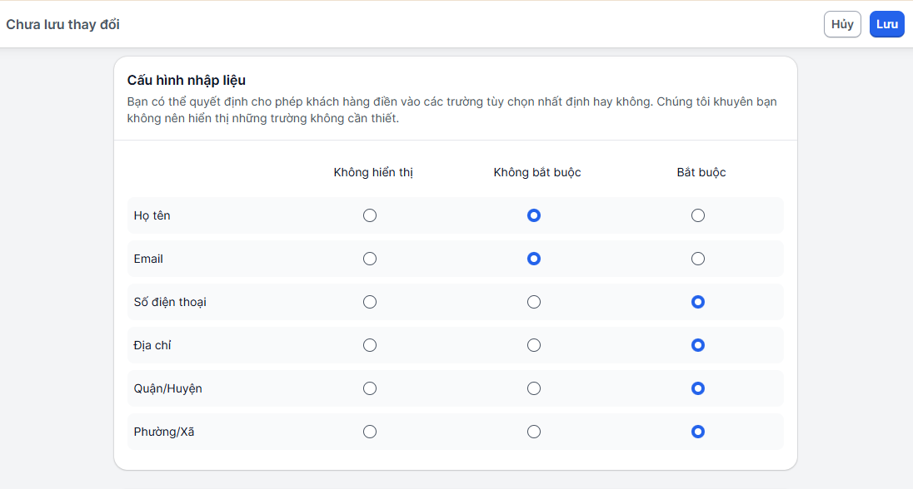Set Họ tên to Bắt buộc

[x=698, y=215]
